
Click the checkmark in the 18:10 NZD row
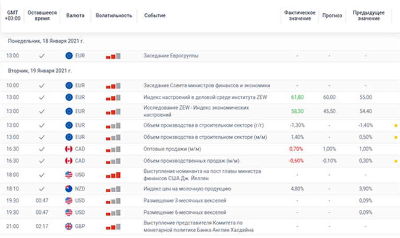(x=42, y=189)
